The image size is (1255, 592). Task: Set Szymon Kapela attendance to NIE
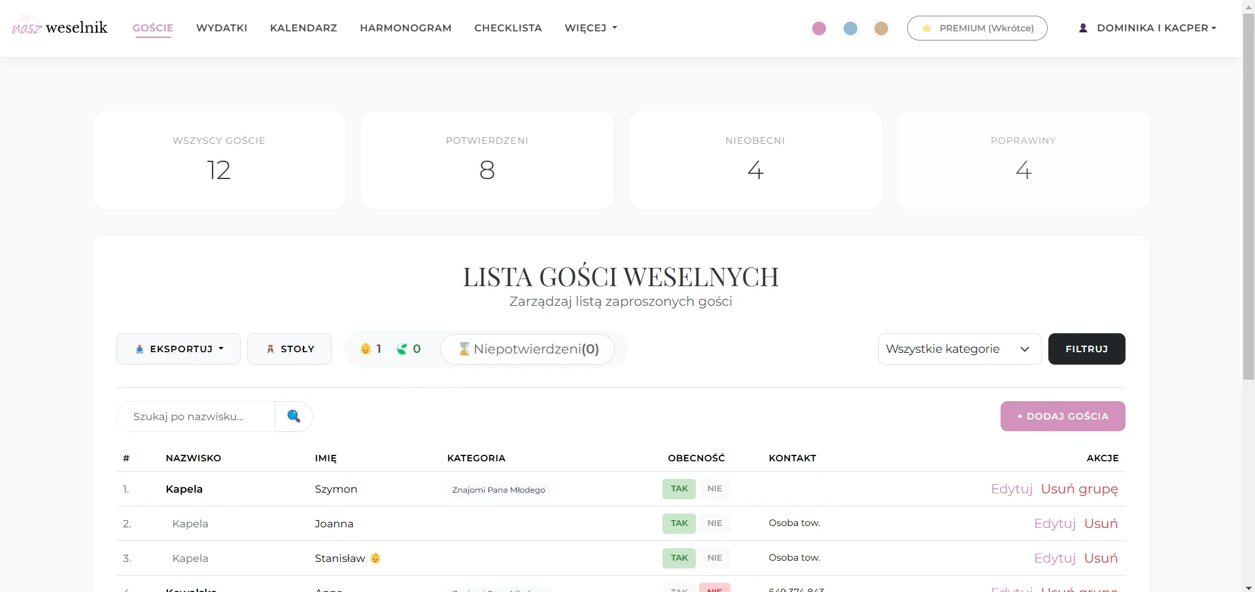[714, 489]
